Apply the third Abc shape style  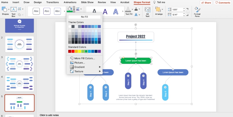(58, 11)
